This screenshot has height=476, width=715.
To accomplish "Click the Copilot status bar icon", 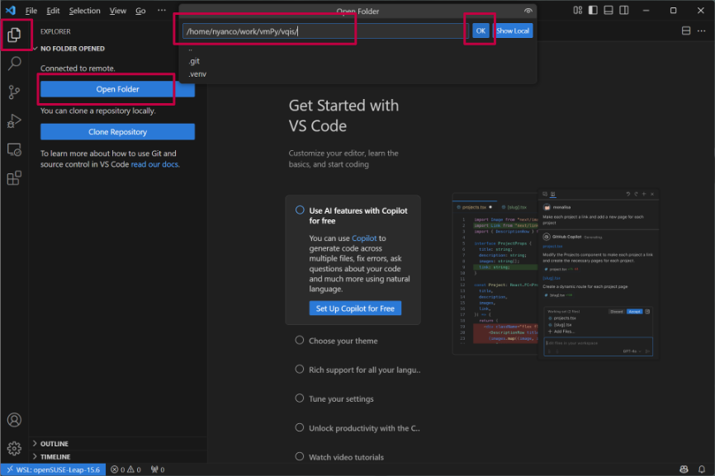I will coord(684,469).
